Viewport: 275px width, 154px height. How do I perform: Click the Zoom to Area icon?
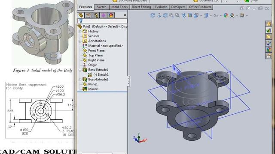pyautogui.click(x=177, y=15)
